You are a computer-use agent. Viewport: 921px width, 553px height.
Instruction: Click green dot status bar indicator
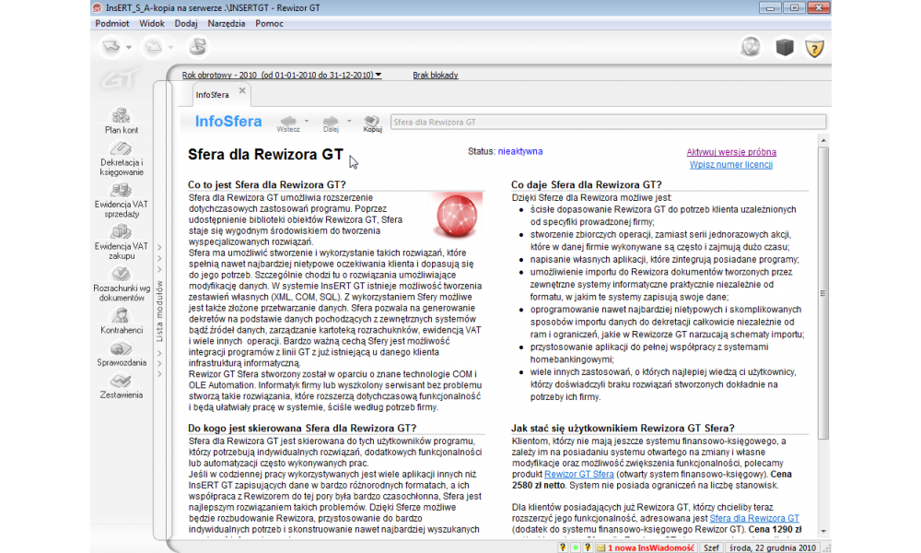576,547
